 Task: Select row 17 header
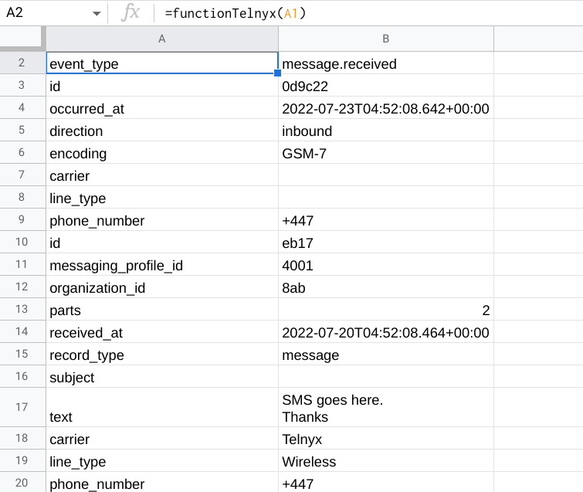click(x=22, y=407)
